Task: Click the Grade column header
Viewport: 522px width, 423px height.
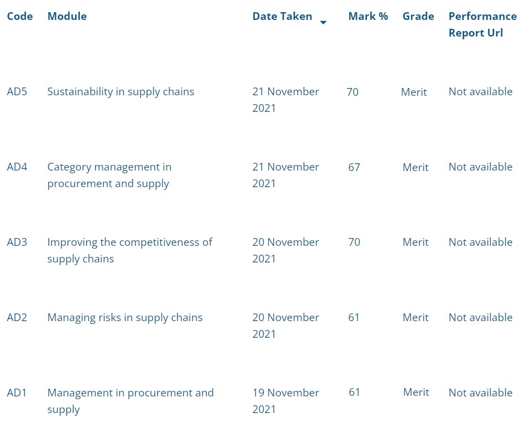Action: [418, 16]
